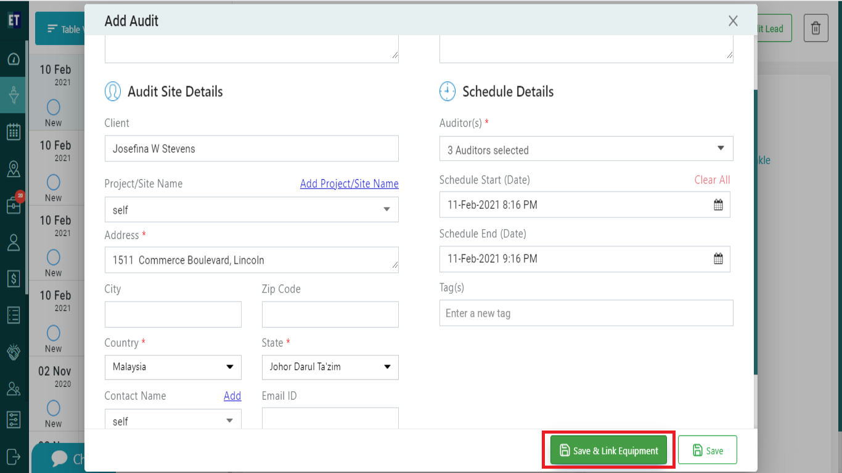
Task: Select the 02 Nov 2020 list entry
Action: coord(56,394)
